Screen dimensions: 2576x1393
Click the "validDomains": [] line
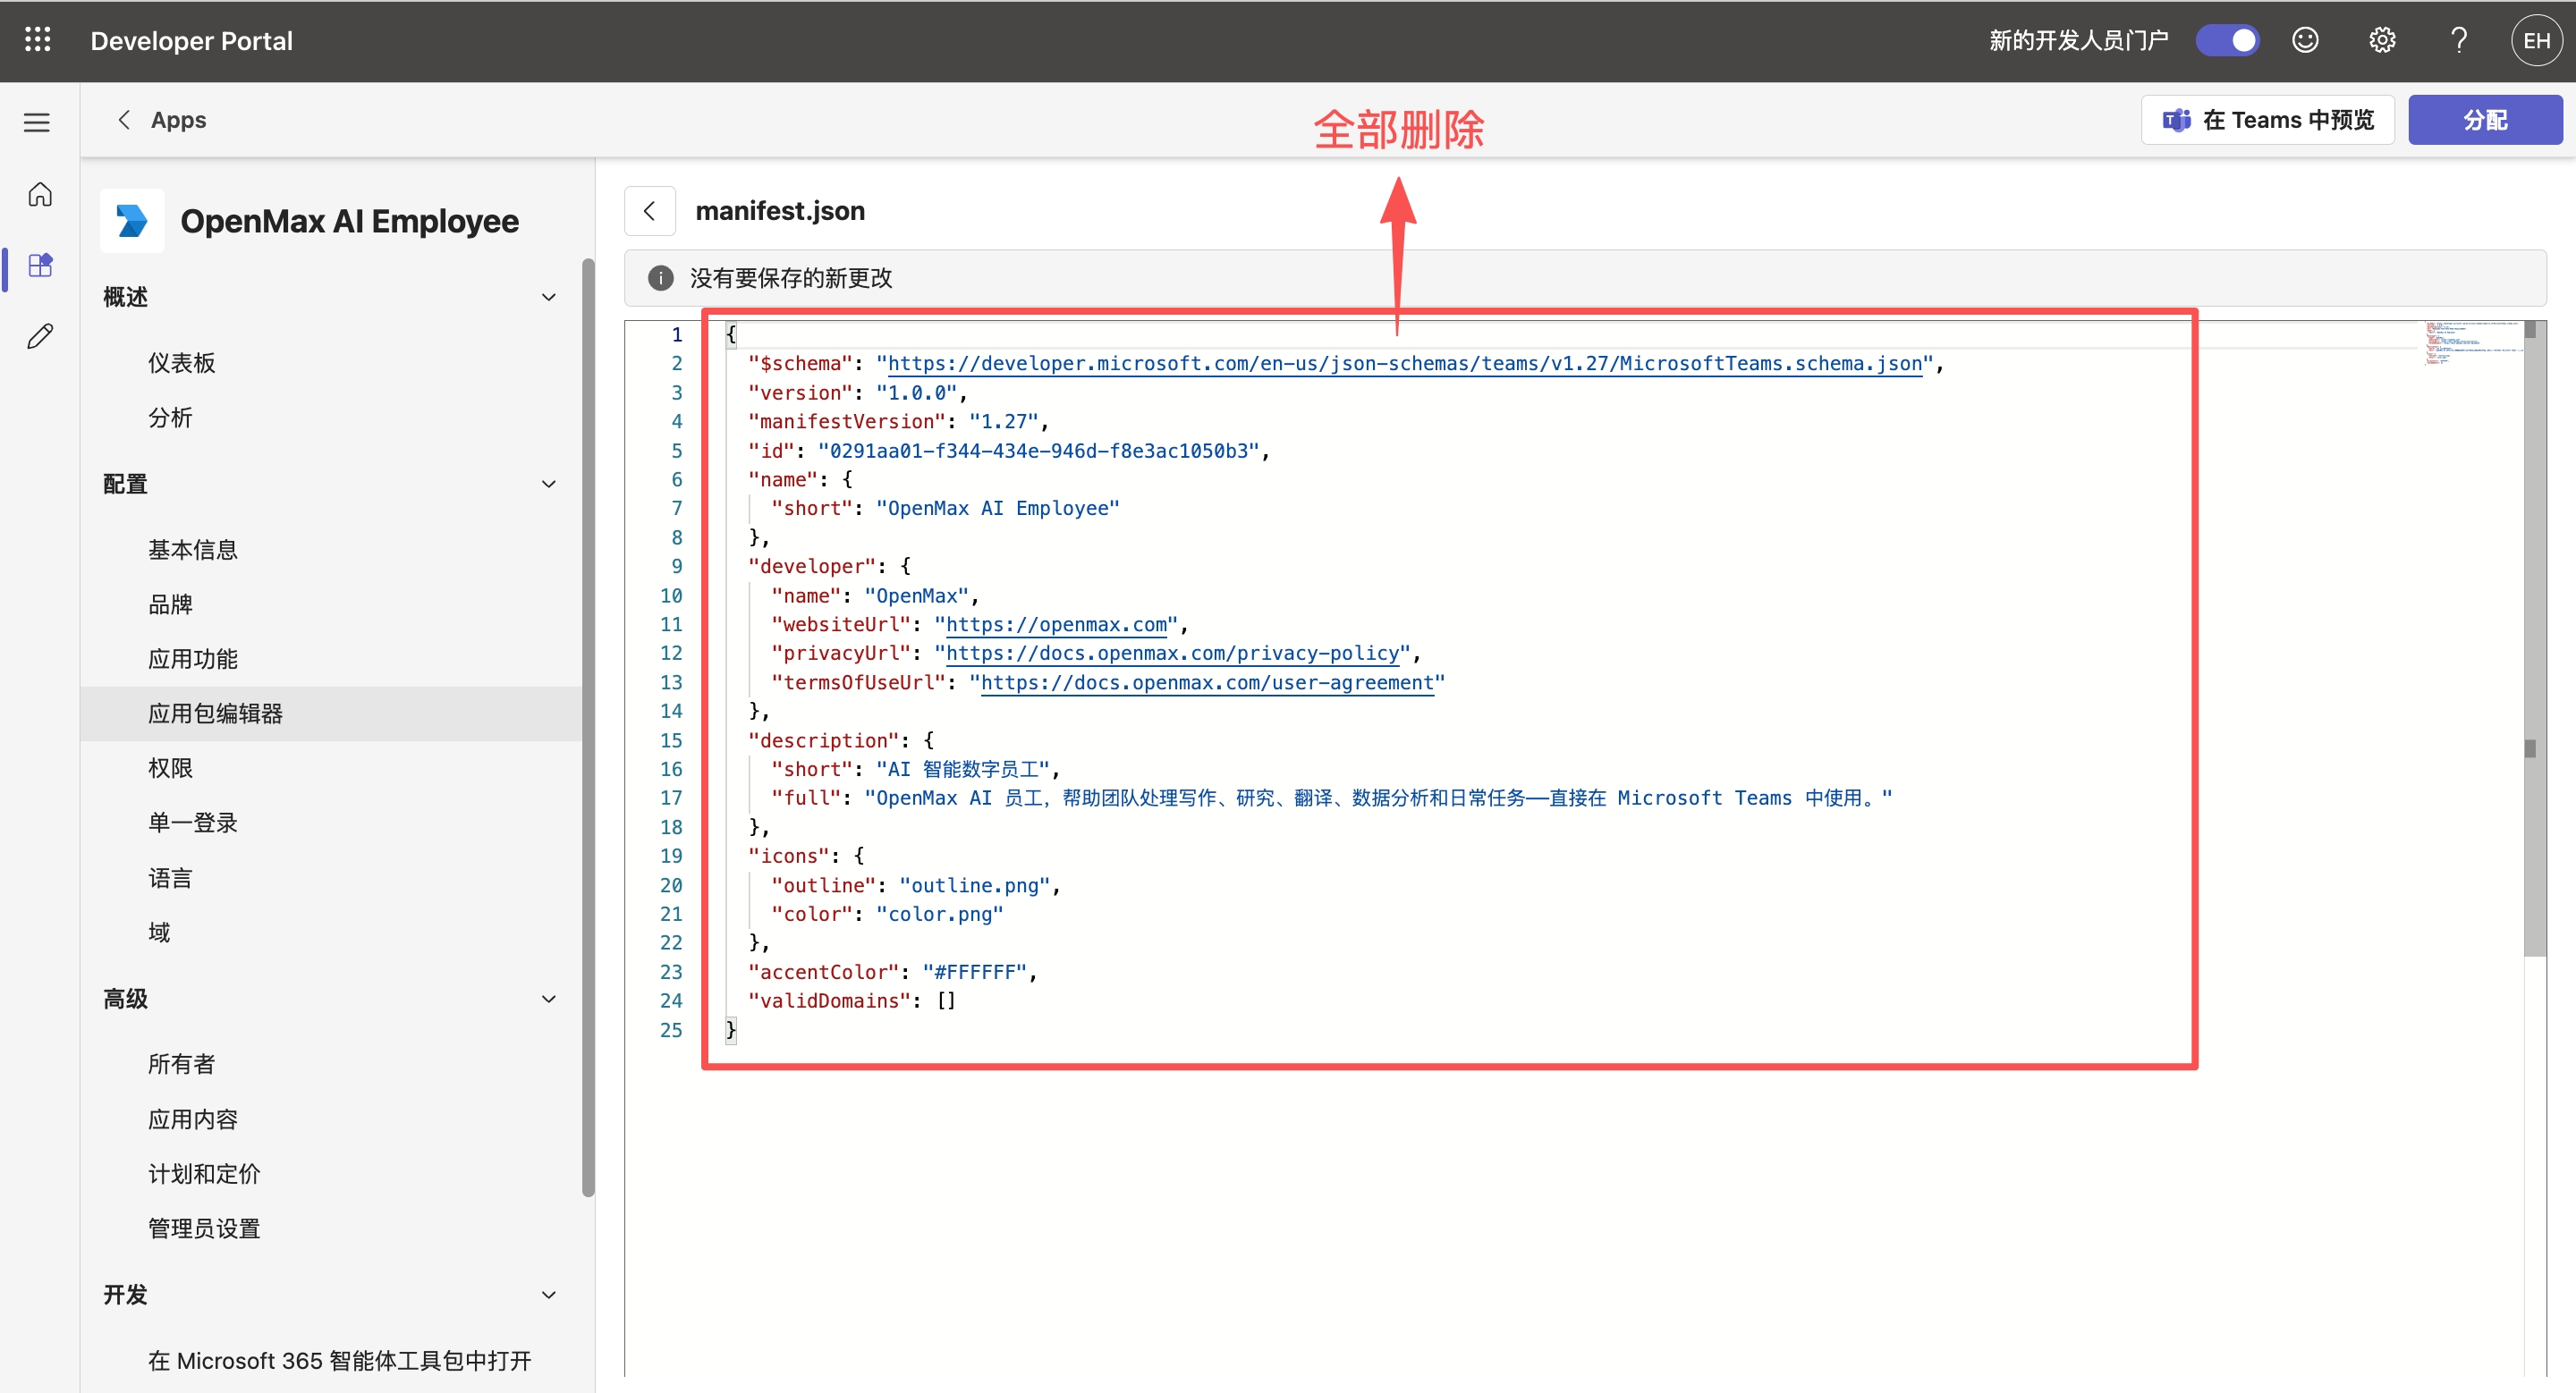pos(852,1001)
